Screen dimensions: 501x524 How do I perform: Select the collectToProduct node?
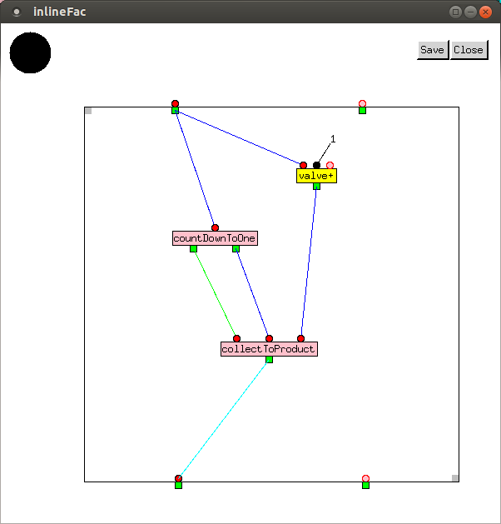[269, 349]
